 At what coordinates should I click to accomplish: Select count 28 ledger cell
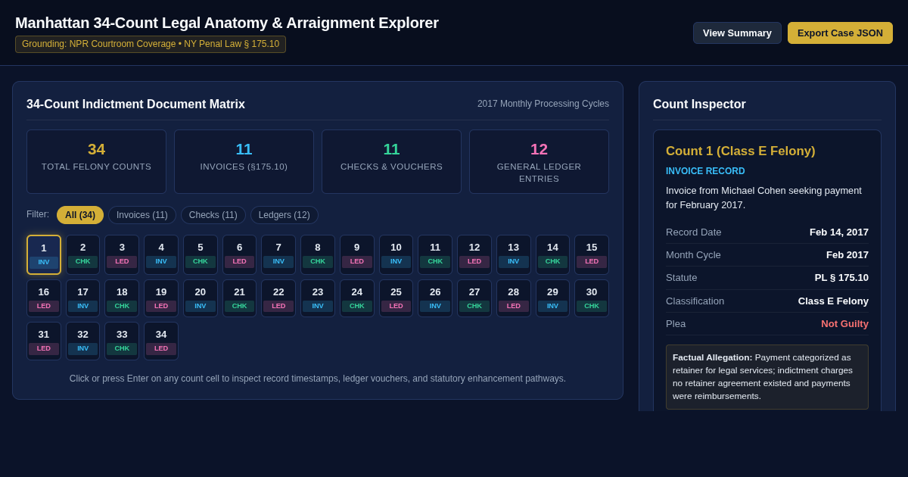pos(514,298)
